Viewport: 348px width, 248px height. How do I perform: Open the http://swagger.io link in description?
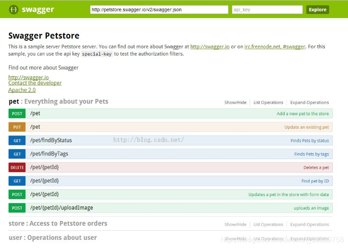pos(210,47)
